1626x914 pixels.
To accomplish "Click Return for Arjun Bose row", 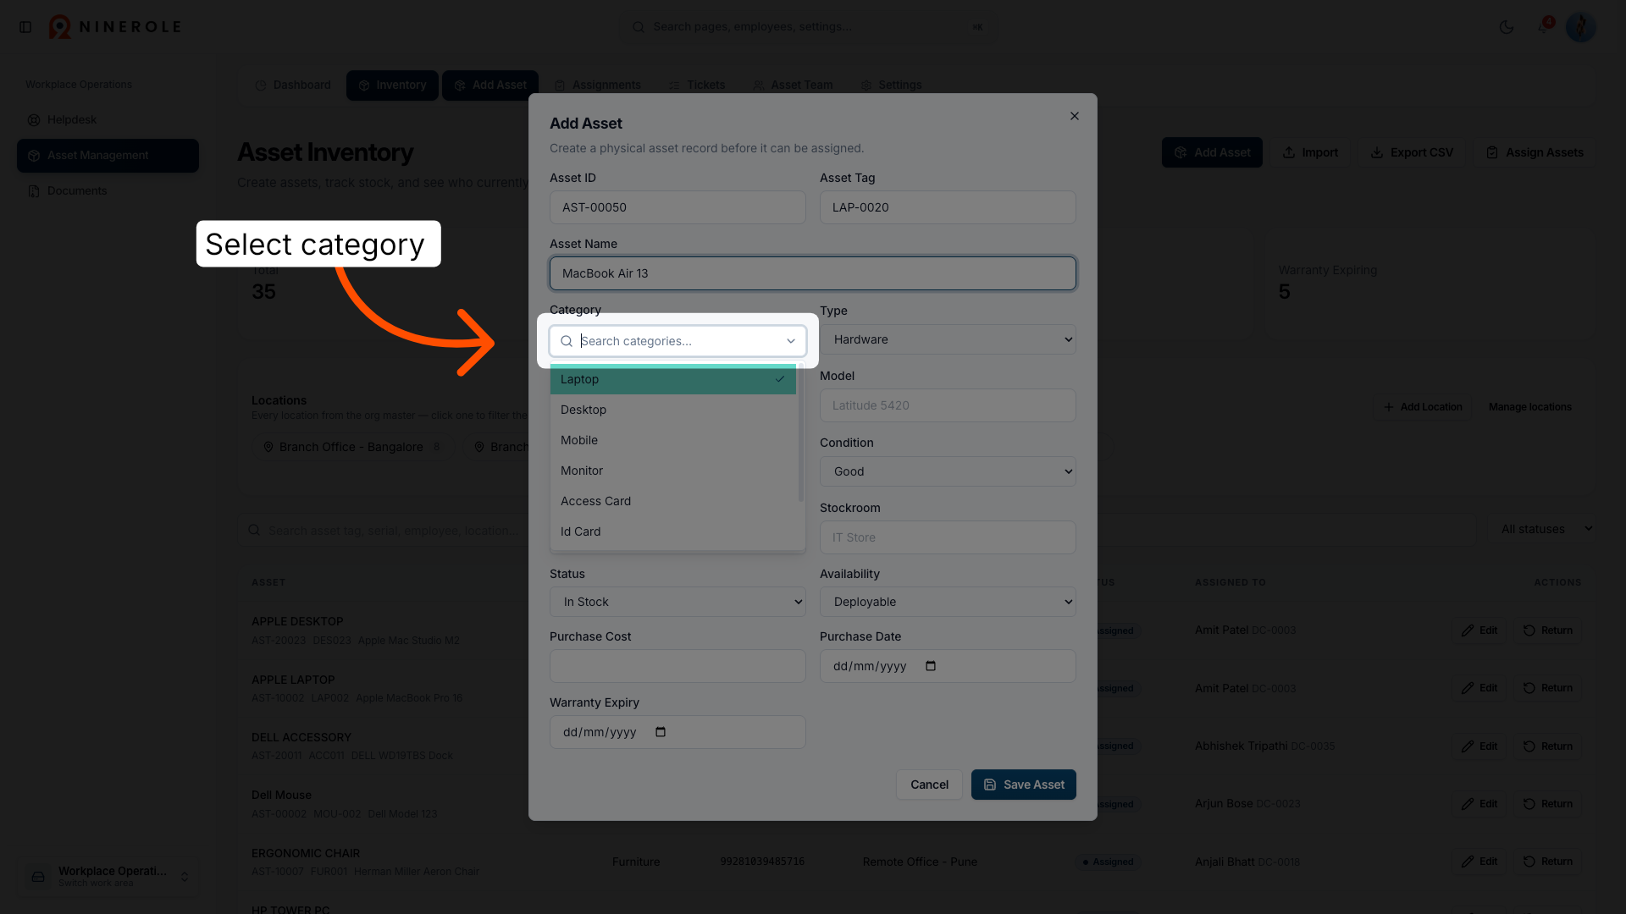I will pos(1547,804).
